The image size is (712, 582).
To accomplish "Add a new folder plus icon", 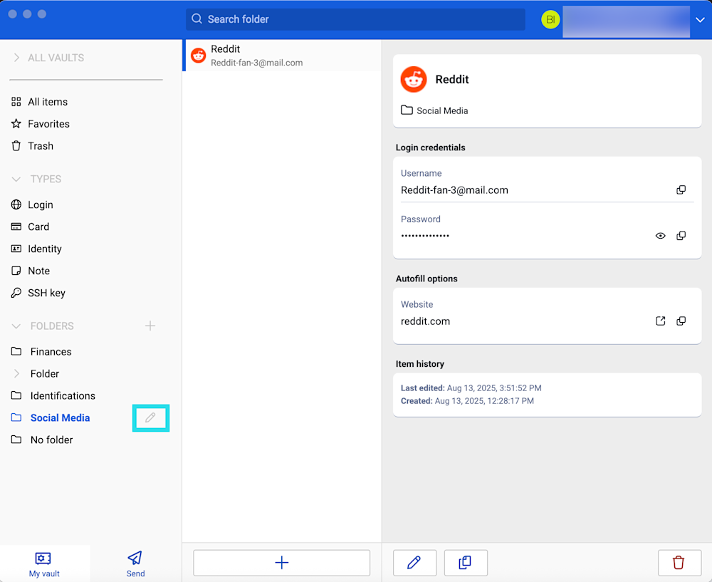I will click(150, 326).
